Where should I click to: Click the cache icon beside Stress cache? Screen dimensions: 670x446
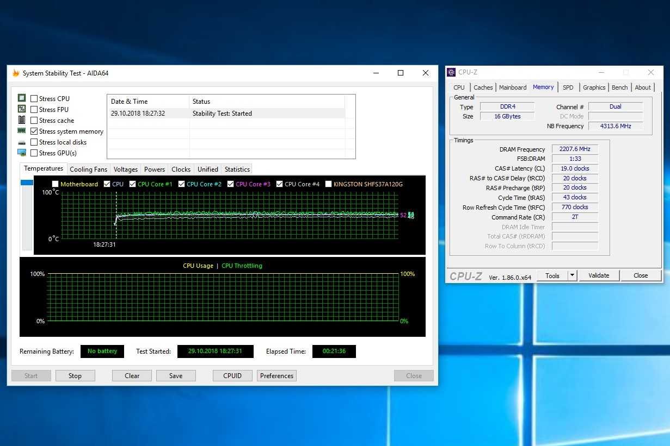(x=22, y=120)
